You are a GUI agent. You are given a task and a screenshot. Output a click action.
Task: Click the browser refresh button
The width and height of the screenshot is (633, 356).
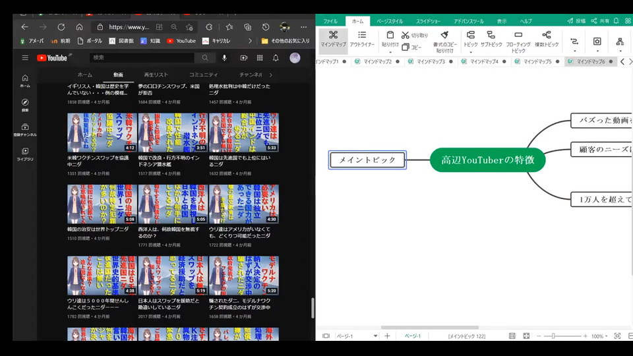(x=61, y=27)
